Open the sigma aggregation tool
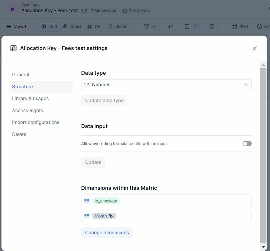The height and width of the screenshot is (251, 270). 187,26
